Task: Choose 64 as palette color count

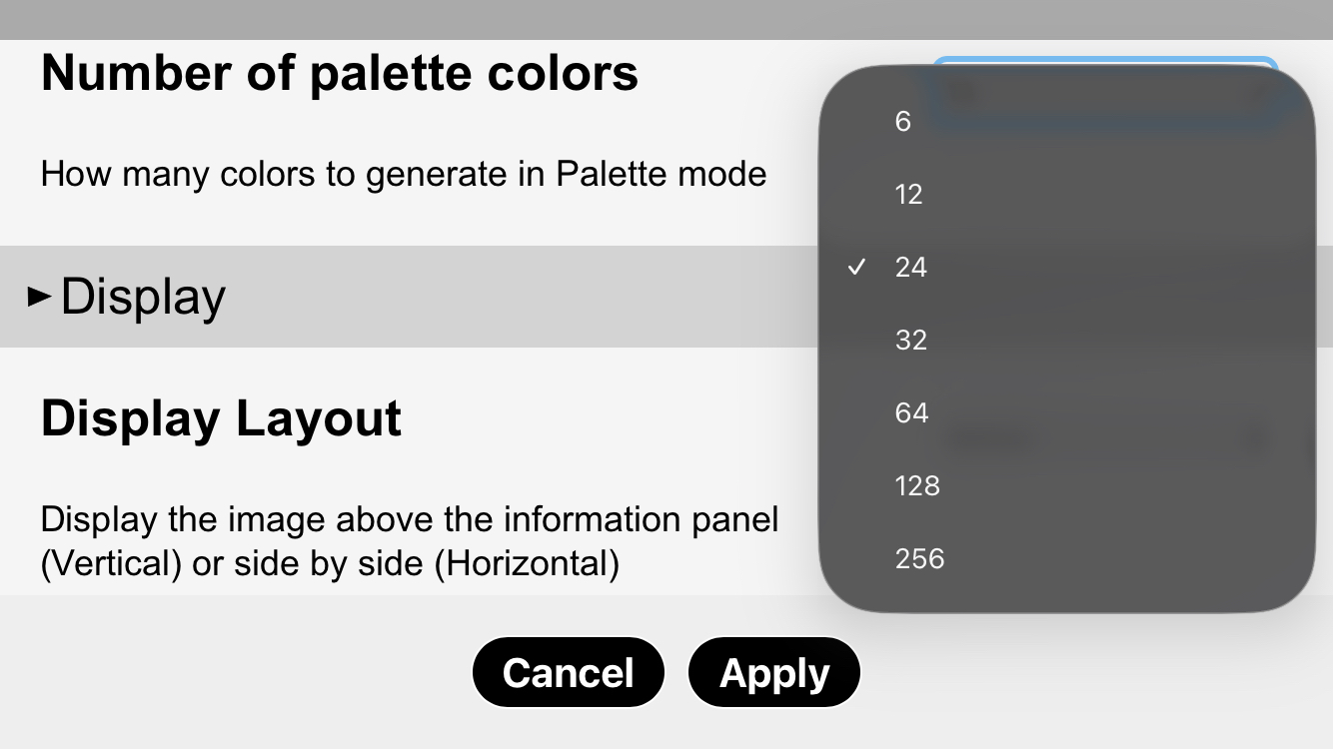Action: [x=911, y=413]
